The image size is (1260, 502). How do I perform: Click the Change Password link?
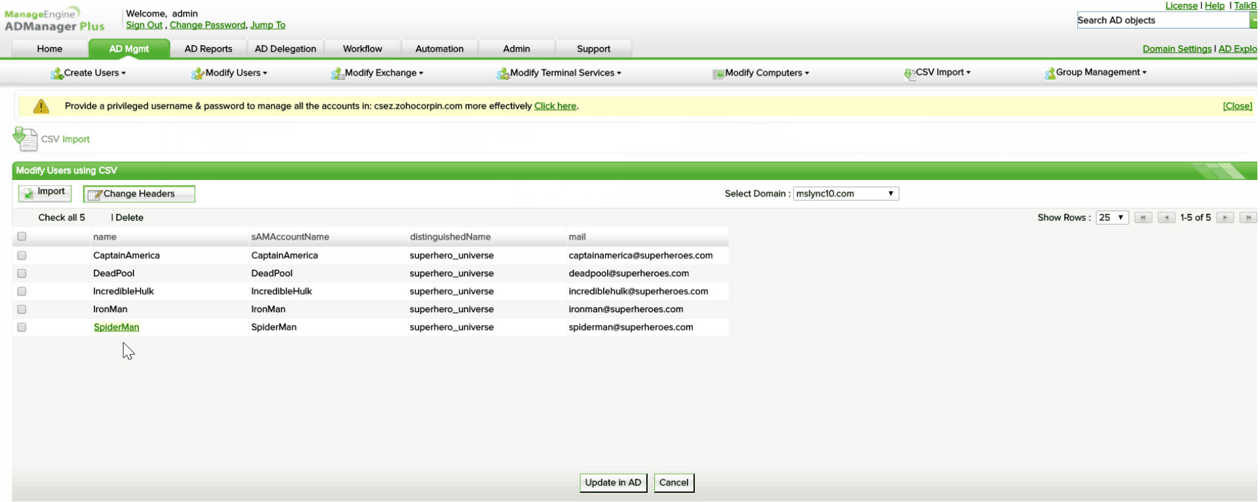pyautogui.click(x=208, y=26)
